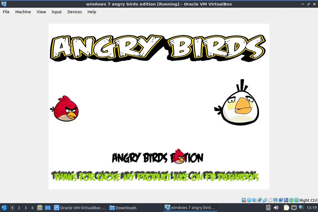Click the Angry Birds Edition text logo
318x212 pixels.
[158, 157]
